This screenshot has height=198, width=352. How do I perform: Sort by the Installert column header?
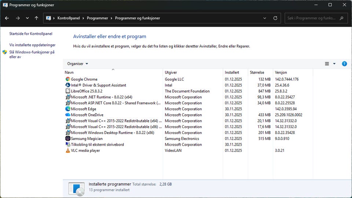tap(235, 72)
